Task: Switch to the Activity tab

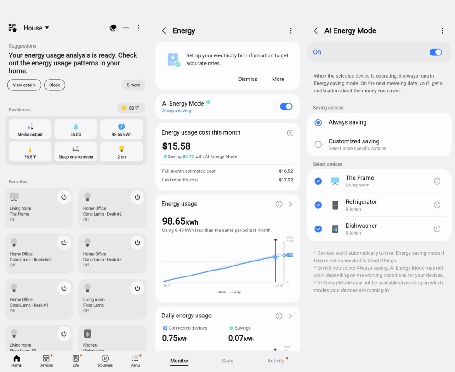Action: click(x=276, y=361)
